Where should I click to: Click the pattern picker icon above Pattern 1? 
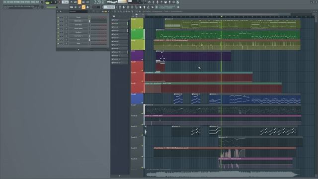pos(114,16)
